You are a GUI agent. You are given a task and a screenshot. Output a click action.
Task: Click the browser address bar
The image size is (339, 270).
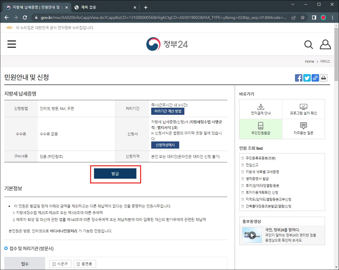(x=143, y=17)
